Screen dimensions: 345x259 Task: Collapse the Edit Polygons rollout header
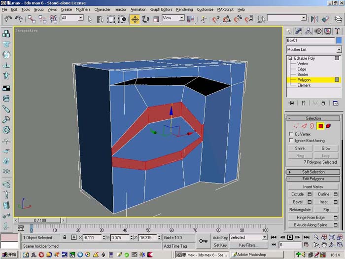coord(313,179)
